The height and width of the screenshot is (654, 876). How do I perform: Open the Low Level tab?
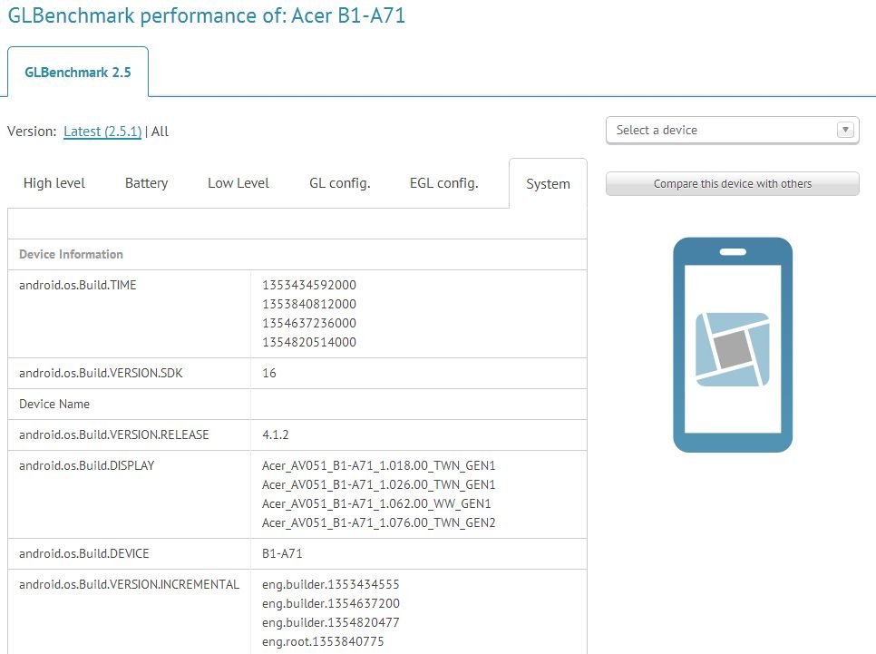pyautogui.click(x=238, y=183)
